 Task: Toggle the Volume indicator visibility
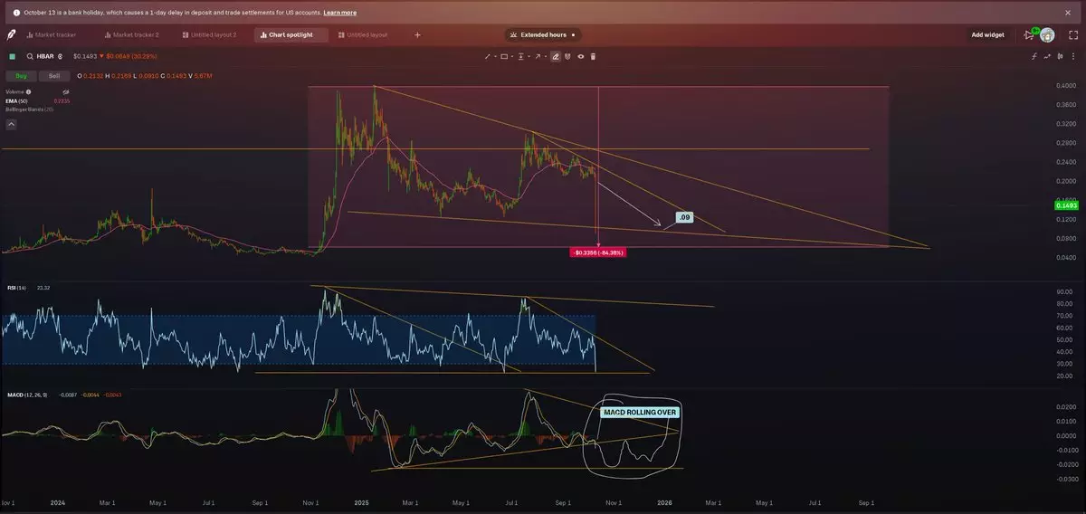66,91
